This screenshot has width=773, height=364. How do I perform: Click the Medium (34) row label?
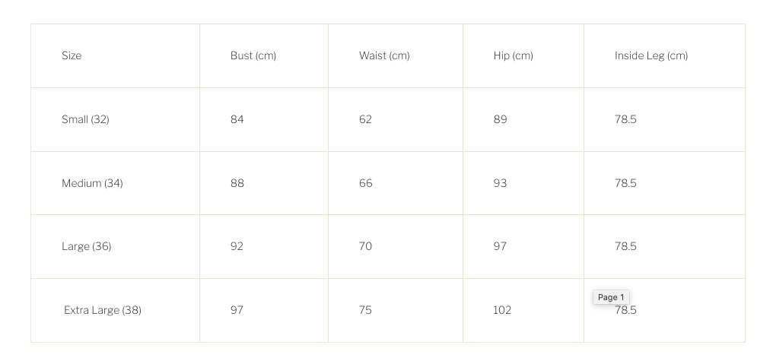(92, 183)
